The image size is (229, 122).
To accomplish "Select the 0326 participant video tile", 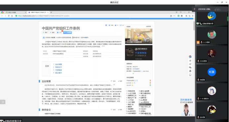I will [211, 54].
